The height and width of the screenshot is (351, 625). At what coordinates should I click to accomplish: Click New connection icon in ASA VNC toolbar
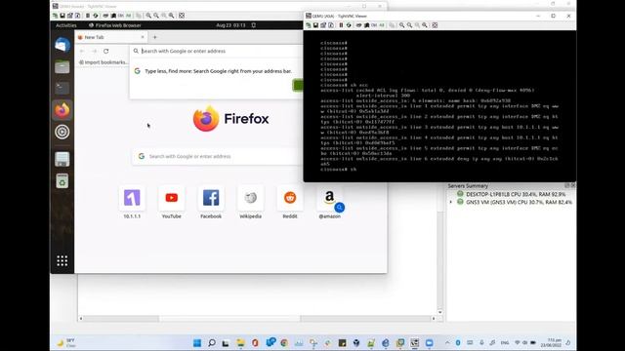309,25
